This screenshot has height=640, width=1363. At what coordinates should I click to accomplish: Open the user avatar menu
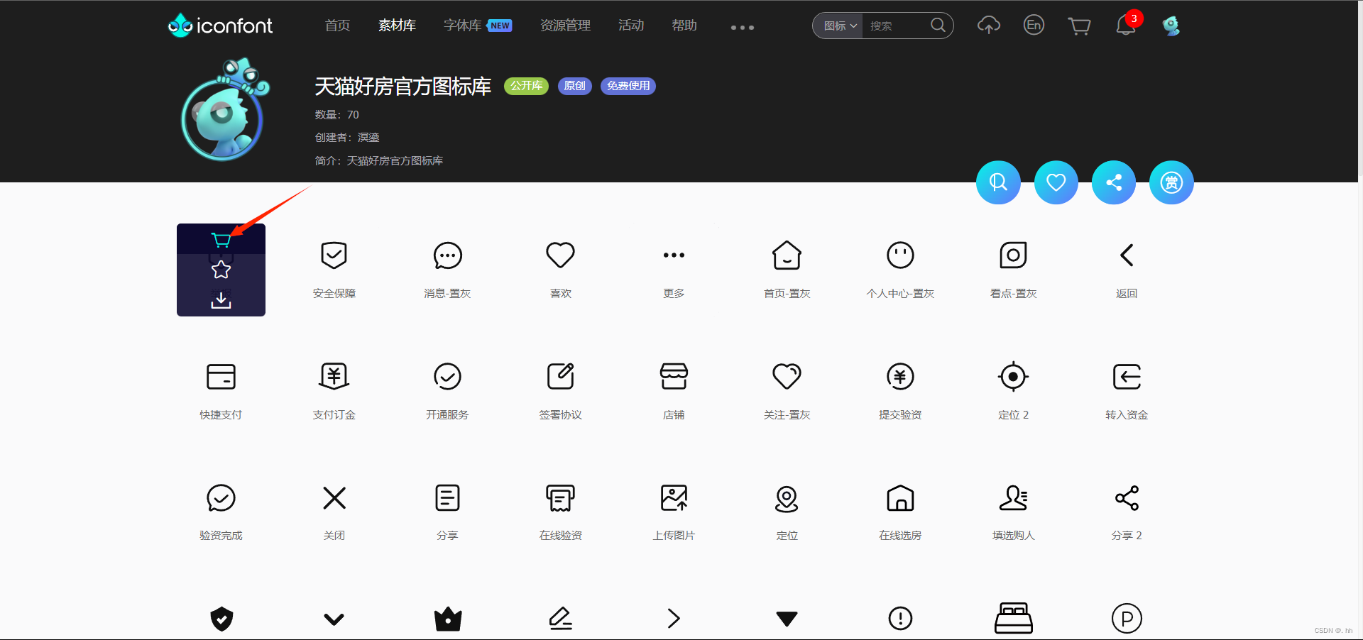click(1171, 26)
